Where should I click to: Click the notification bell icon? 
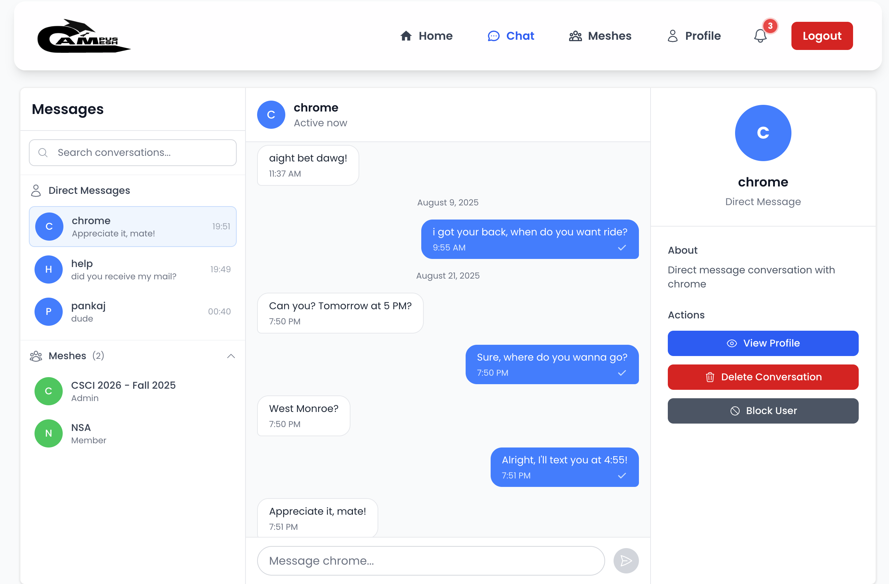760,36
